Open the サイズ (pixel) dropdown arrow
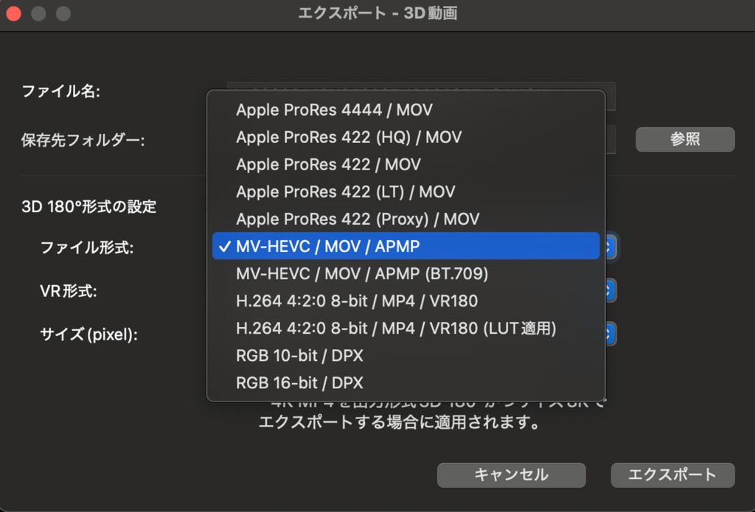This screenshot has height=512, width=755. pyautogui.click(x=610, y=334)
